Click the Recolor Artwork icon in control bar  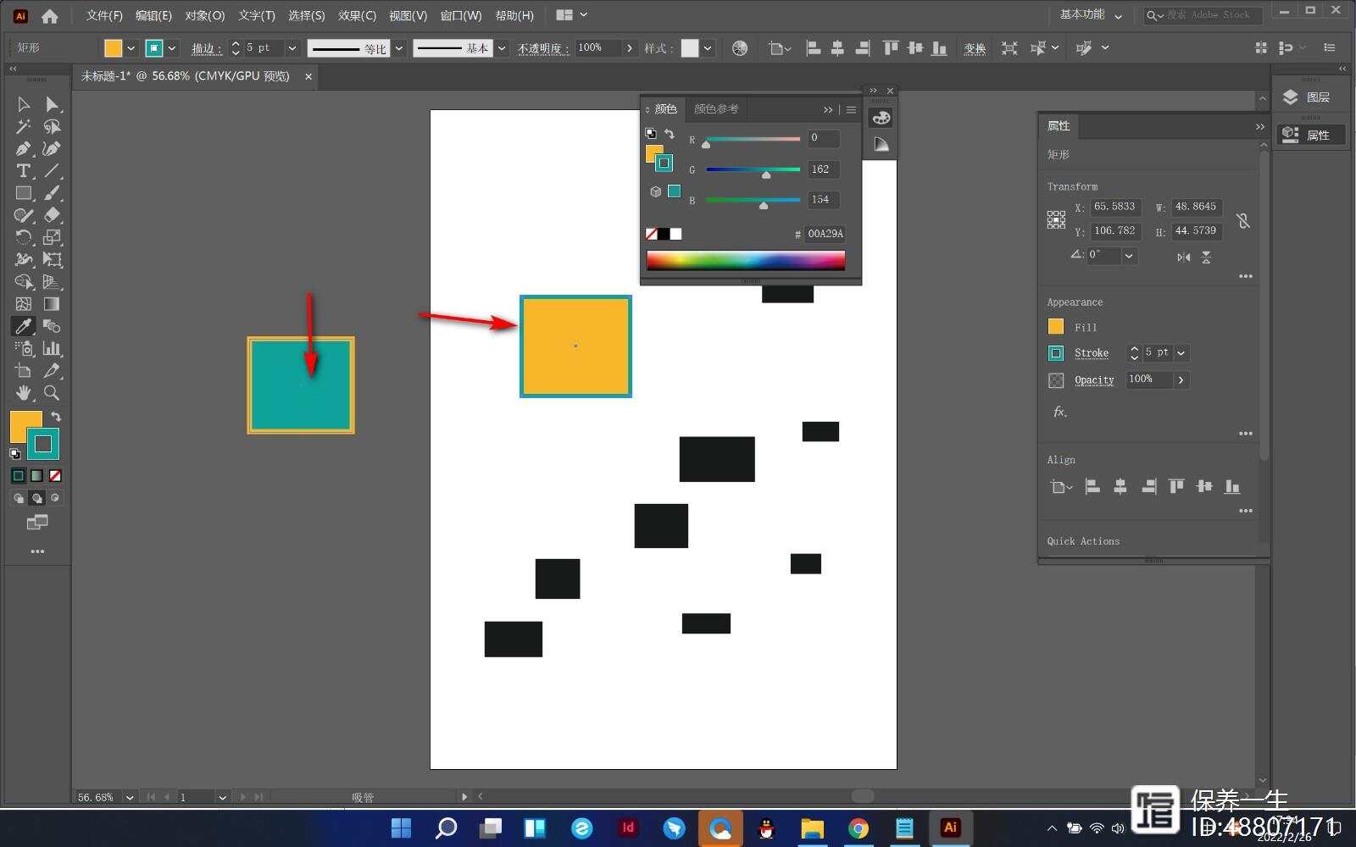point(740,48)
